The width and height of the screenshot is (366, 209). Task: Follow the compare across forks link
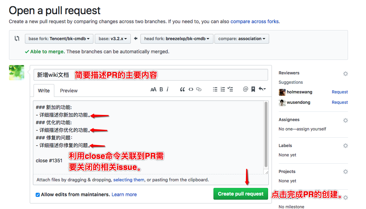[x=255, y=21]
